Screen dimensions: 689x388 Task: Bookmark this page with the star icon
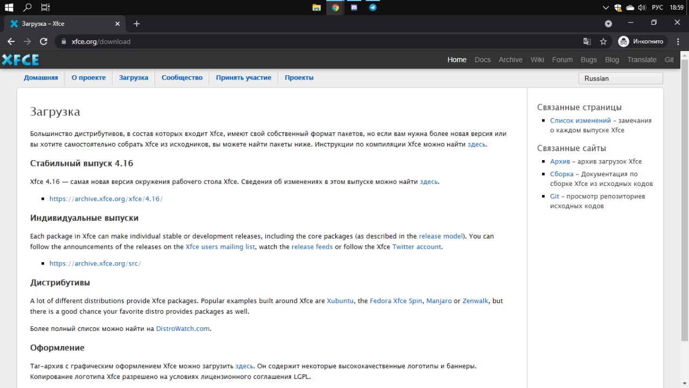pyautogui.click(x=603, y=41)
